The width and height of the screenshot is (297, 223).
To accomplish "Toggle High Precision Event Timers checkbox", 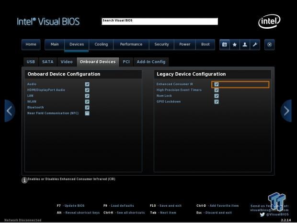I will click(x=217, y=90).
